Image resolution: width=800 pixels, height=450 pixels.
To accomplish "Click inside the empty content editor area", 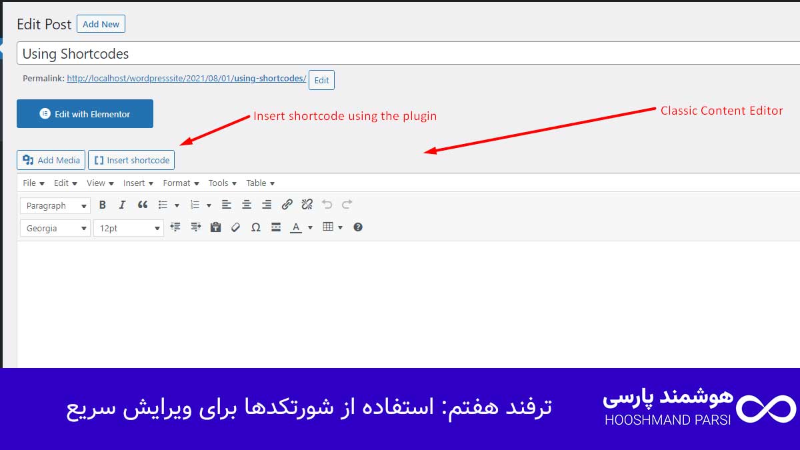I will tap(408, 304).
